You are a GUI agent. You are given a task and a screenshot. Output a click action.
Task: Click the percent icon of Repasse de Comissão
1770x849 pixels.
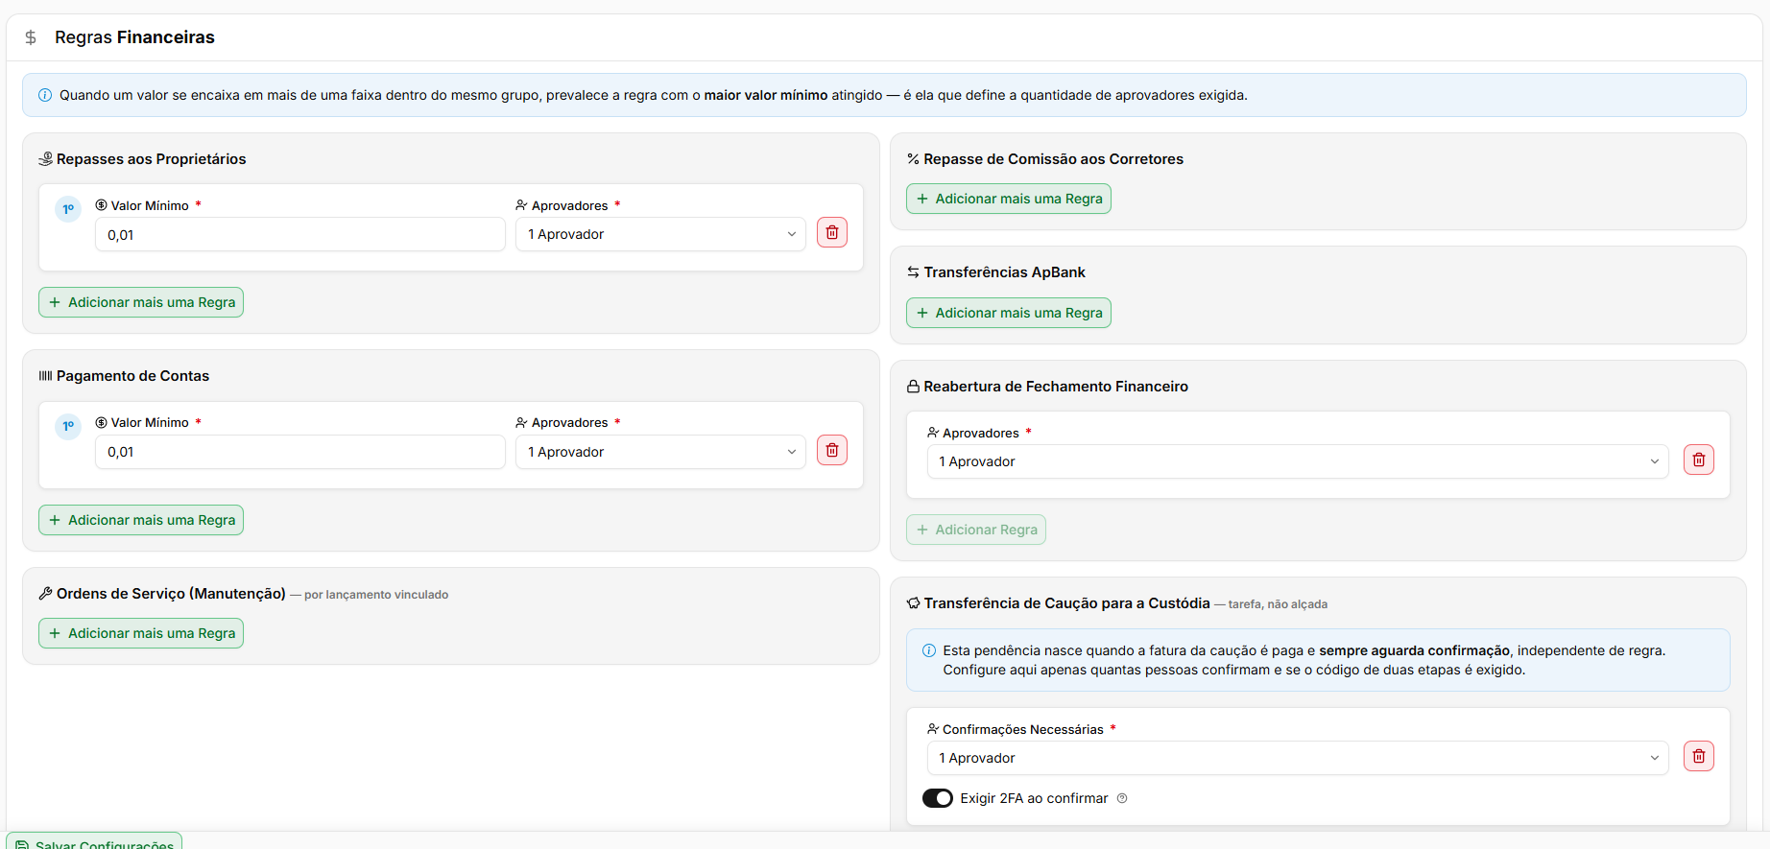(x=913, y=159)
